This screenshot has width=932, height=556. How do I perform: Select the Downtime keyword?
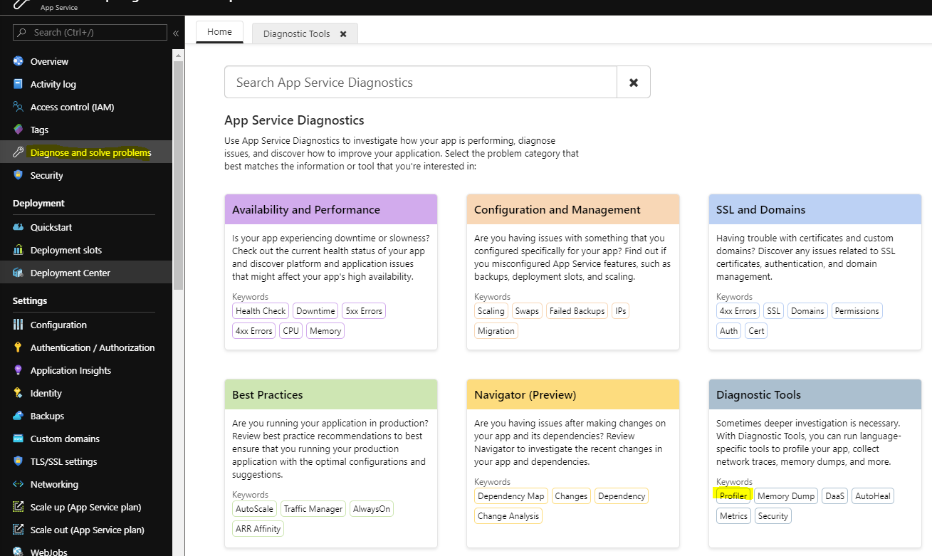pos(315,311)
